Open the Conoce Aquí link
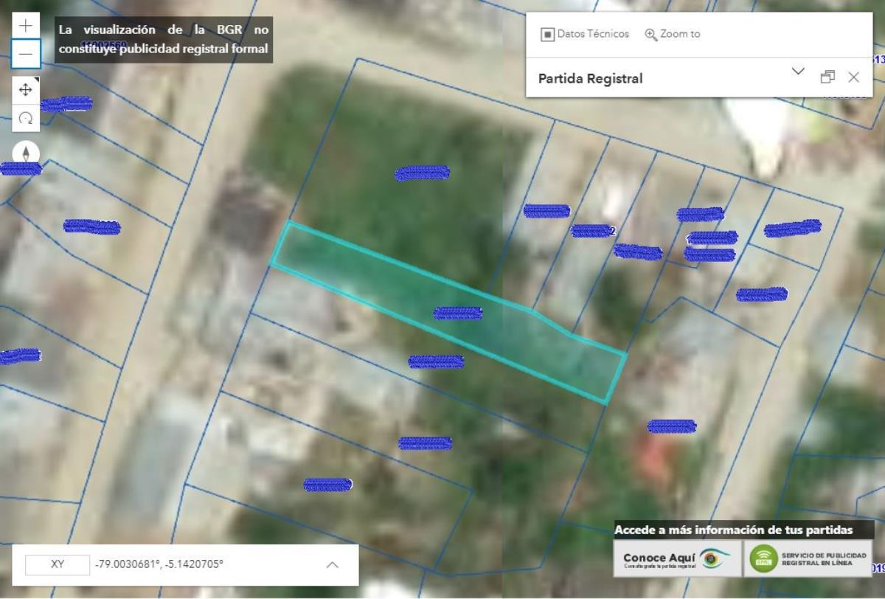The height and width of the screenshot is (599, 885). 676,558
